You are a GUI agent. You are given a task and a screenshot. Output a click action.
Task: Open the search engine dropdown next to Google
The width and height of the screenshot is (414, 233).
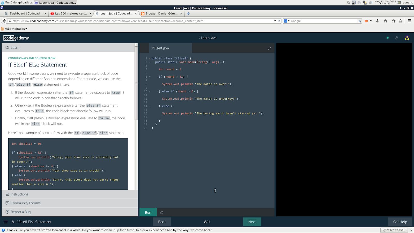click(288, 21)
